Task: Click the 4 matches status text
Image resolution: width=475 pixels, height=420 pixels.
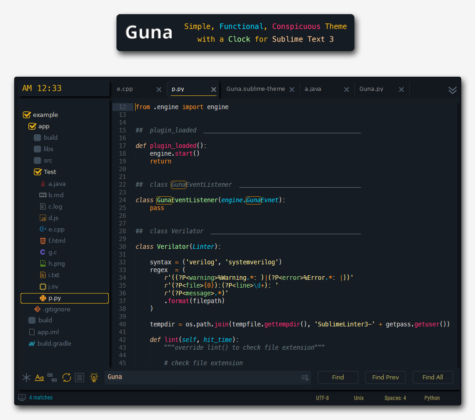Action: pyautogui.click(x=41, y=398)
